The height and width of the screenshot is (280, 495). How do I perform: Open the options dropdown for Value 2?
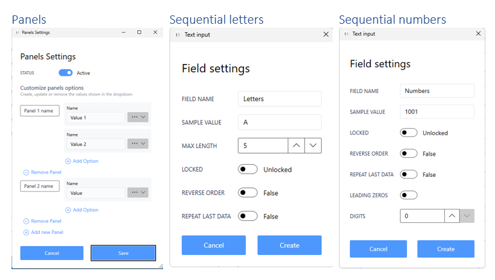138,144
